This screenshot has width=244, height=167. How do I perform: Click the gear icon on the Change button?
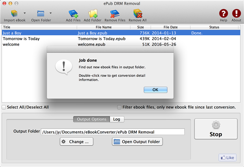tap(63, 141)
